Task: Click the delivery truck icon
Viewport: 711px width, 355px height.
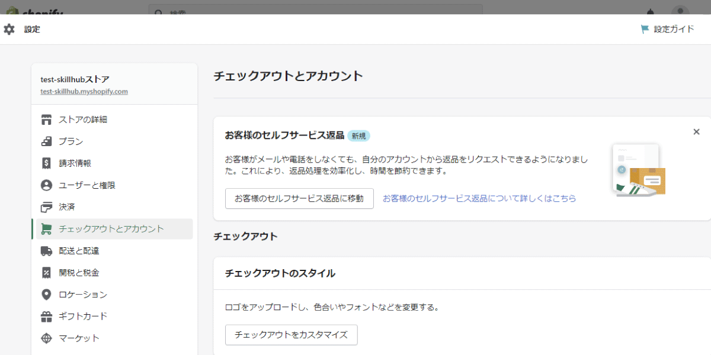Action: pos(46,251)
